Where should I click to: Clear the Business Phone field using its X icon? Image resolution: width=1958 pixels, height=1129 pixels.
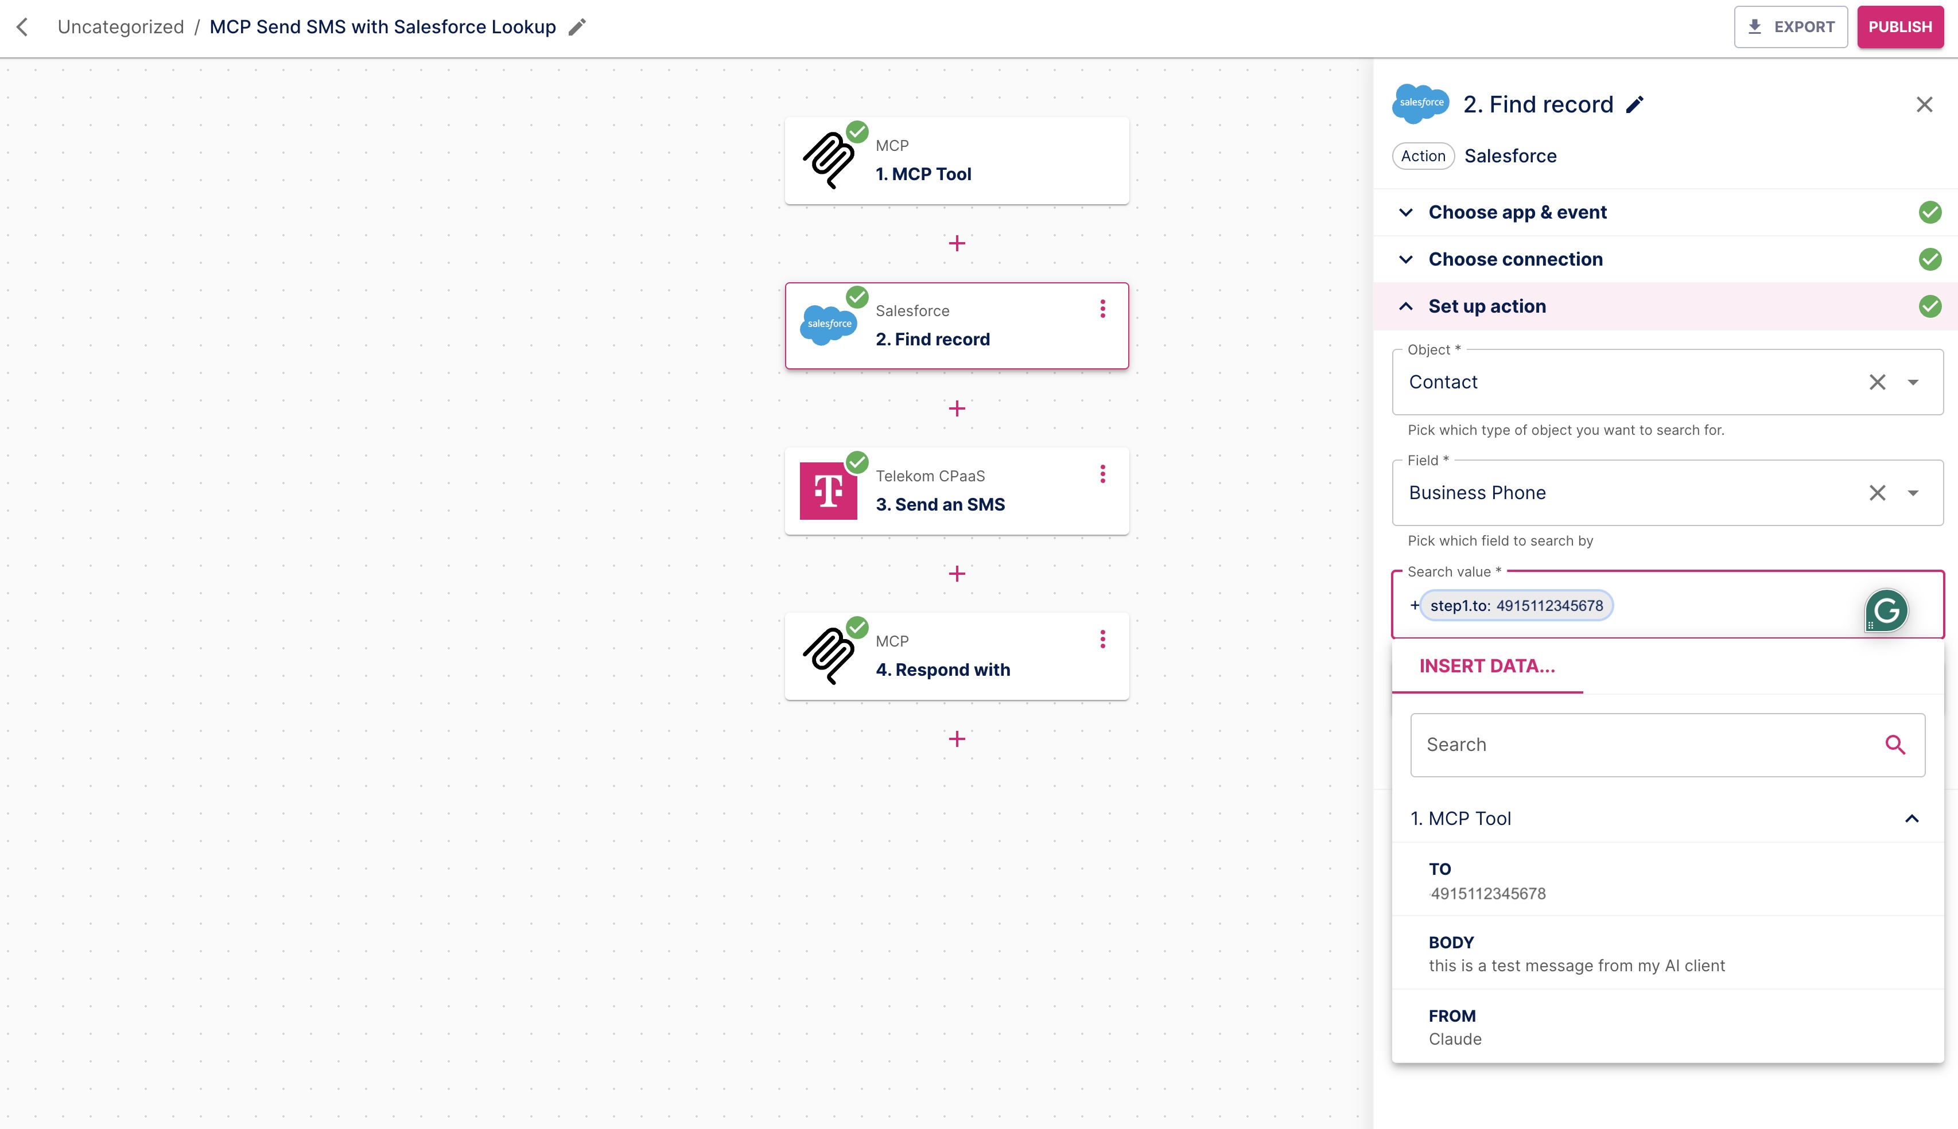[x=1877, y=492]
